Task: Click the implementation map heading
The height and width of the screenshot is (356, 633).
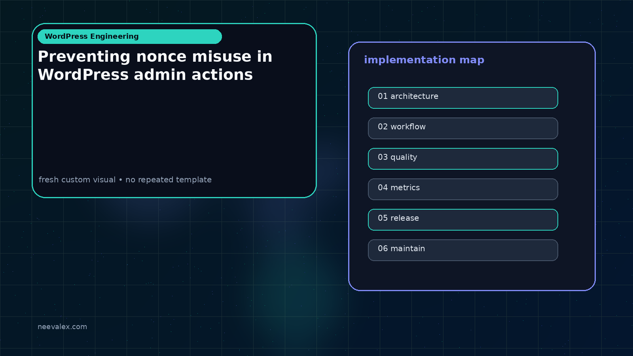Action: pyautogui.click(x=424, y=60)
